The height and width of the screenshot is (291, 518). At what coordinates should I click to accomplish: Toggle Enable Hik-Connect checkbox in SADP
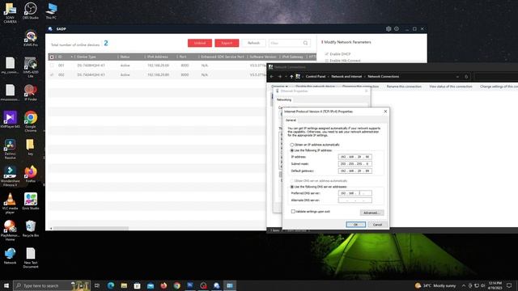(x=327, y=61)
